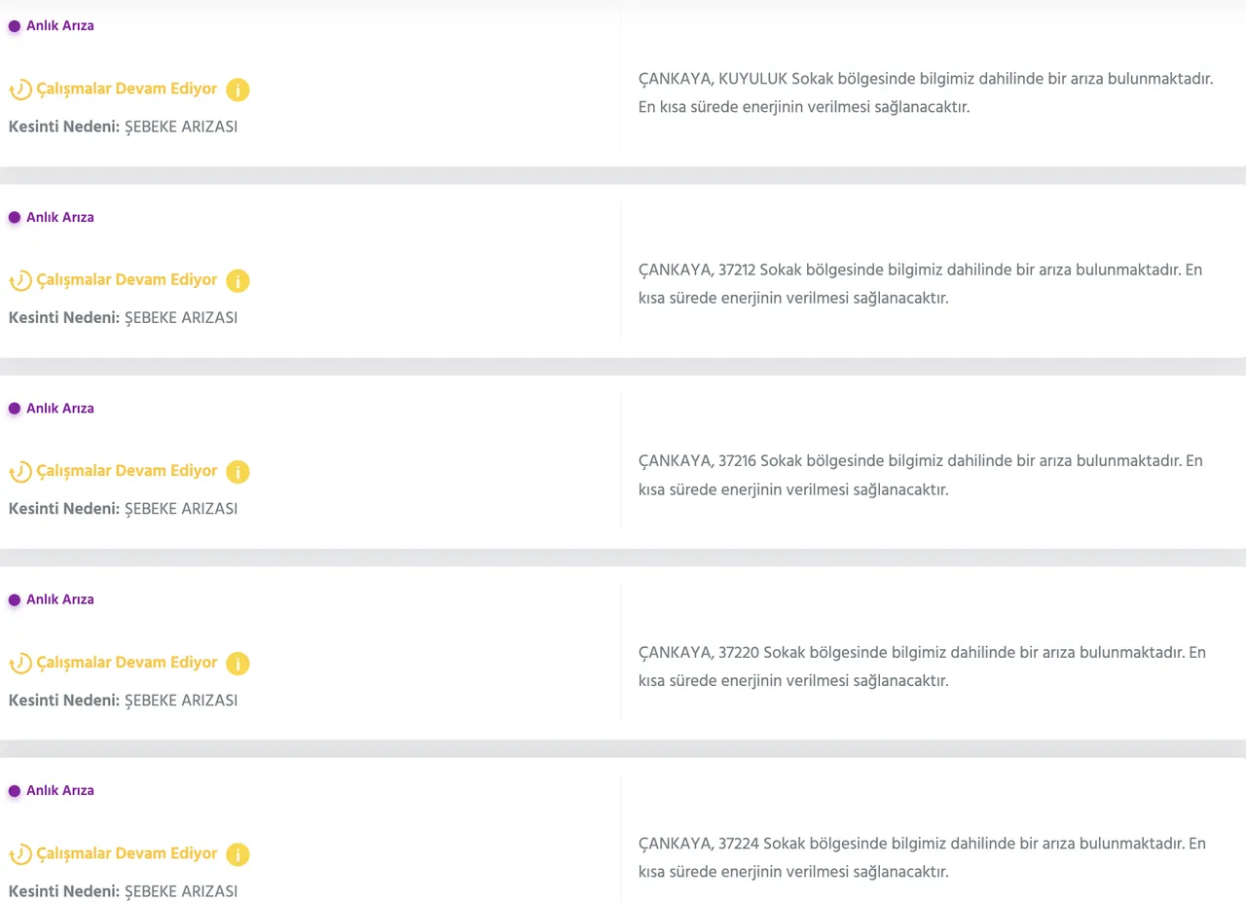Image resolution: width=1246 pixels, height=902 pixels.
Task: Click info icon in 37216 Sokak card
Action: click(x=238, y=472)
